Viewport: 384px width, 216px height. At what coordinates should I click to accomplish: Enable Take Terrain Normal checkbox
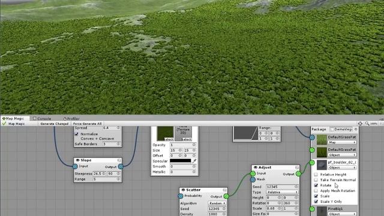coord(316,180)
